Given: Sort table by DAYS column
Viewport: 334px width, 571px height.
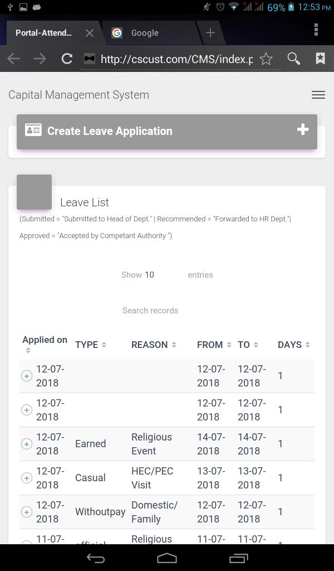Looking at the screenshot, I should (x=293, y=345).
